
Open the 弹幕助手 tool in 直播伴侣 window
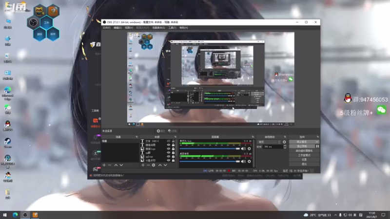pos(96,123)
